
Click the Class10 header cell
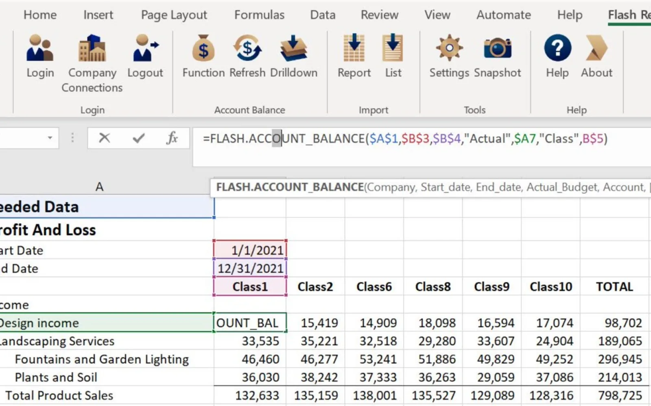click(551, 287)
